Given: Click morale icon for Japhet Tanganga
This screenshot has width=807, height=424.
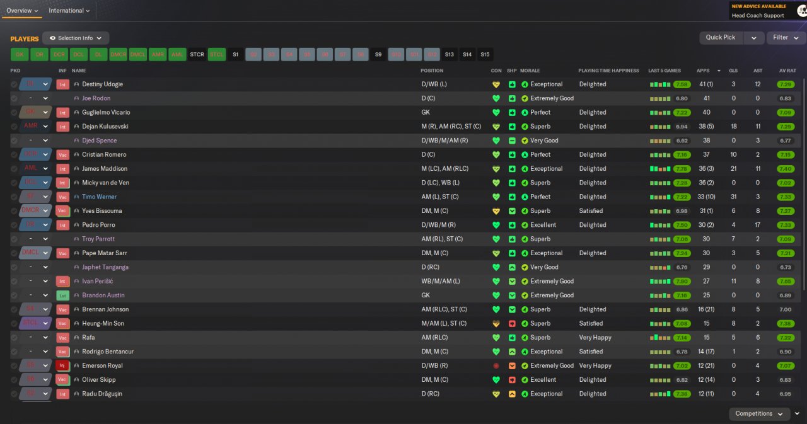Looking at the screenshot, I should coord(525,267).
